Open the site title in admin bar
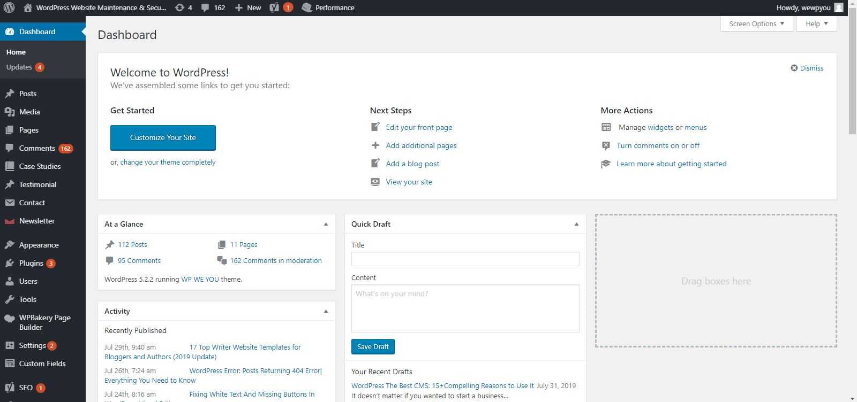Screen dimensions: 857x402 (x=101, y=7)
